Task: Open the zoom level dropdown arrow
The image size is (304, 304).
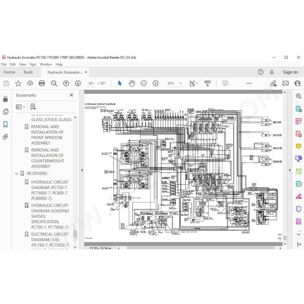Action: pyautogui.click(x=181, y=83)
